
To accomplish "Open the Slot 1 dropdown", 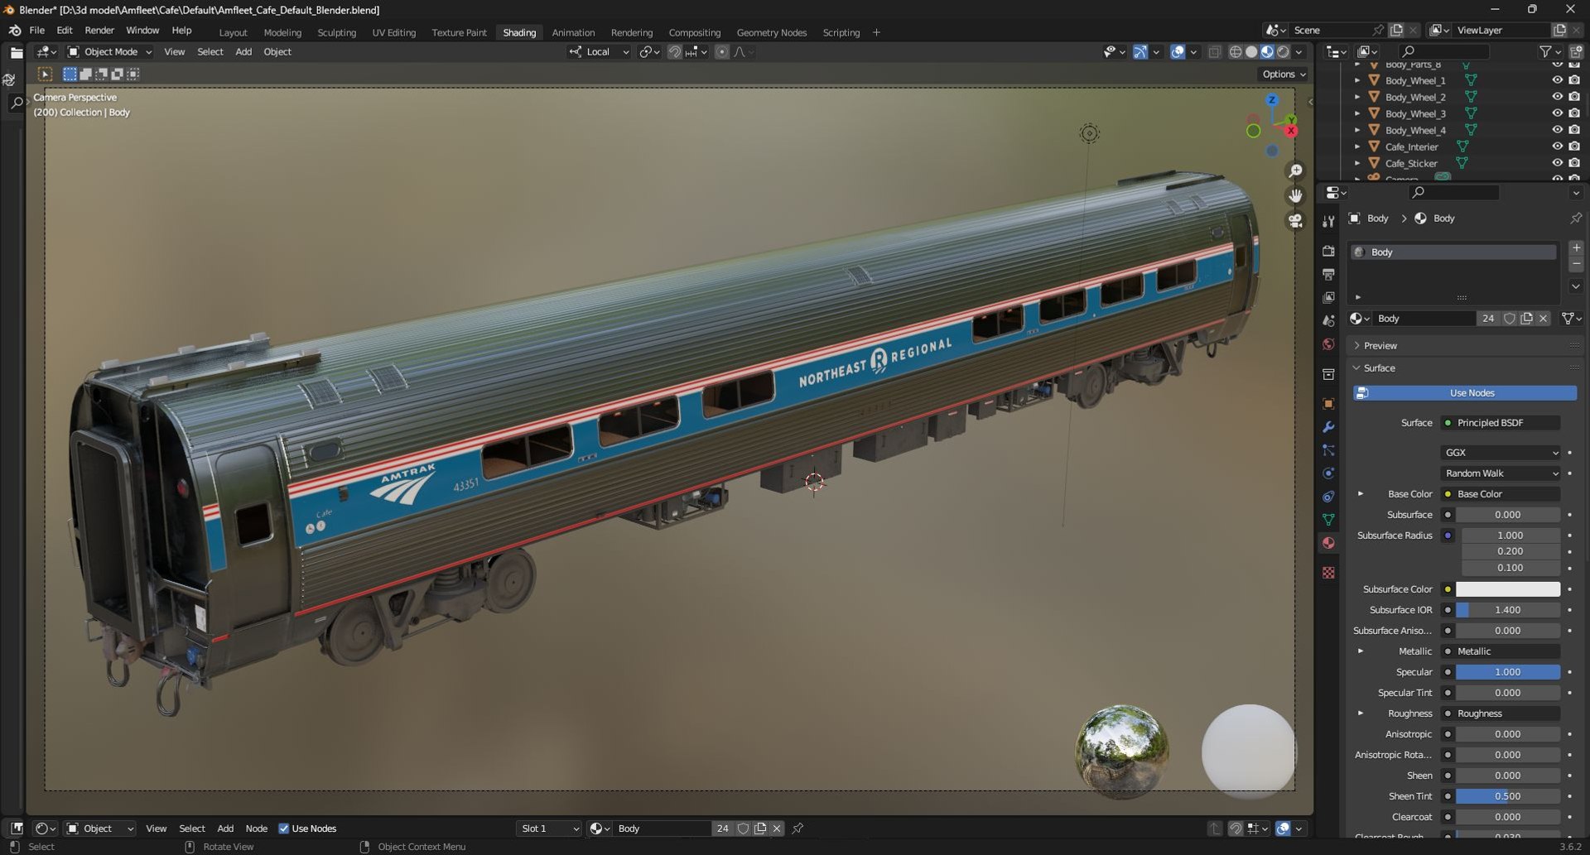I will pyautogui.click(x=548, y=829).
